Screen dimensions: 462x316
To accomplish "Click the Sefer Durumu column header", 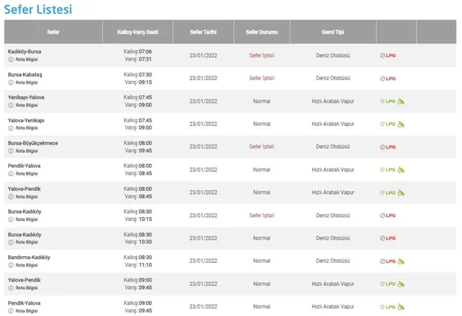I will pos(261,32).
